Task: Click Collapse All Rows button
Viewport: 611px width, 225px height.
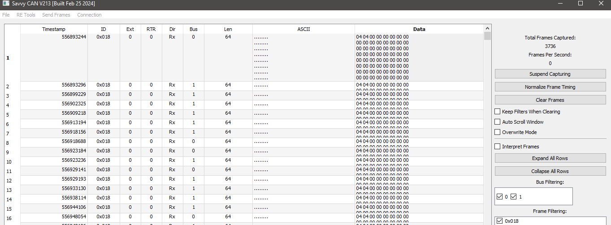Action: 550,171
